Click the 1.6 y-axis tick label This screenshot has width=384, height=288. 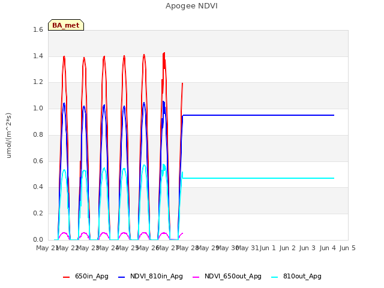(x=38, y=29)
